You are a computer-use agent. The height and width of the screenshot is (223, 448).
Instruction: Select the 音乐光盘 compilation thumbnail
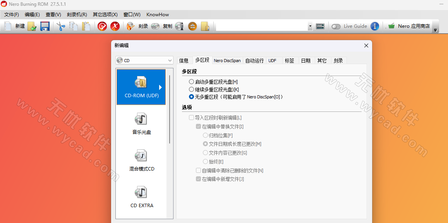[x=141, y=123]
